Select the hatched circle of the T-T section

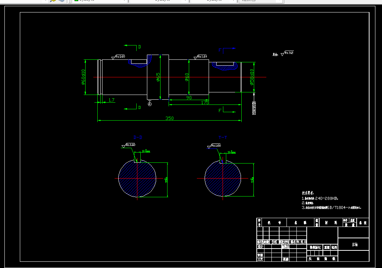point(223,178)
